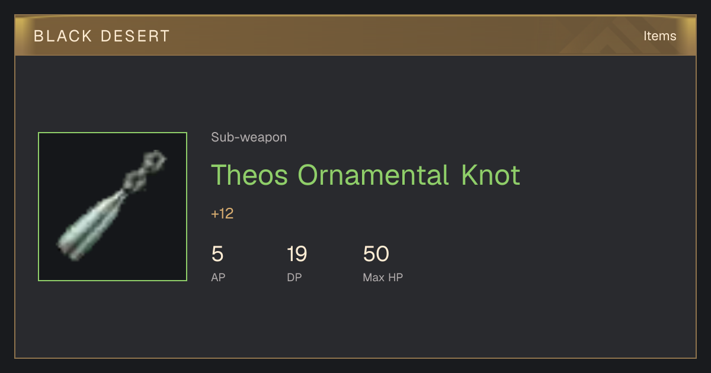
Task: Click the chevron emblem in the gold banner
Action: point(610,36)
